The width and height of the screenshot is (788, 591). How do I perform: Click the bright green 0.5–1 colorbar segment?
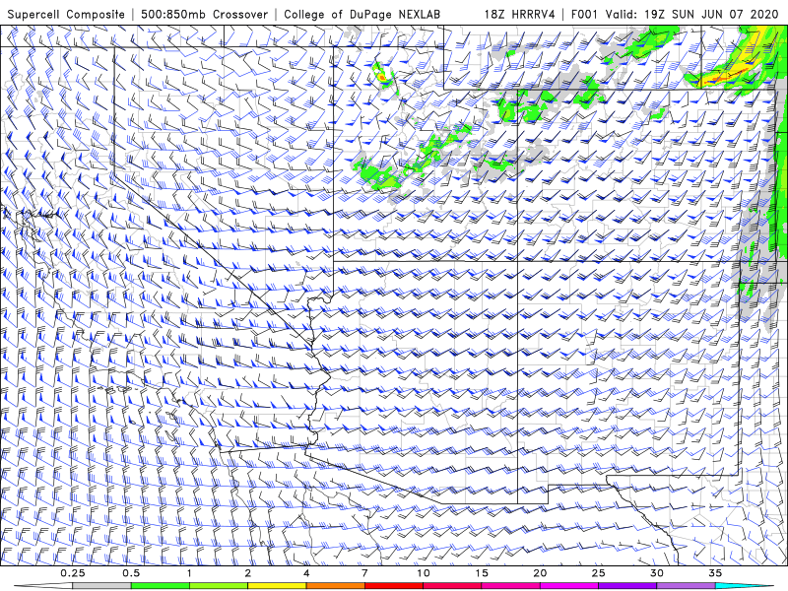point(161,586)
